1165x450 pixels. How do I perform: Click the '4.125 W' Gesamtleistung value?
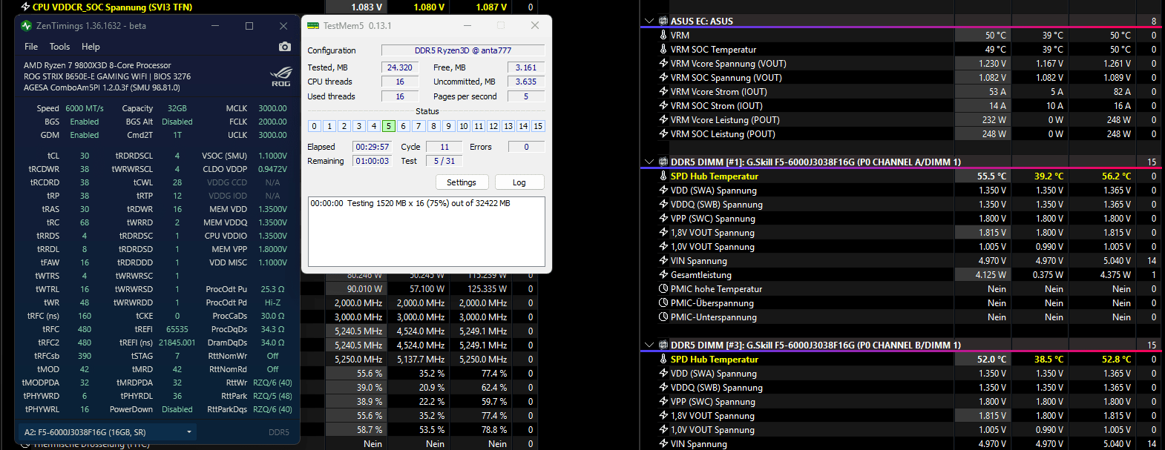click(x=991, y=274)
